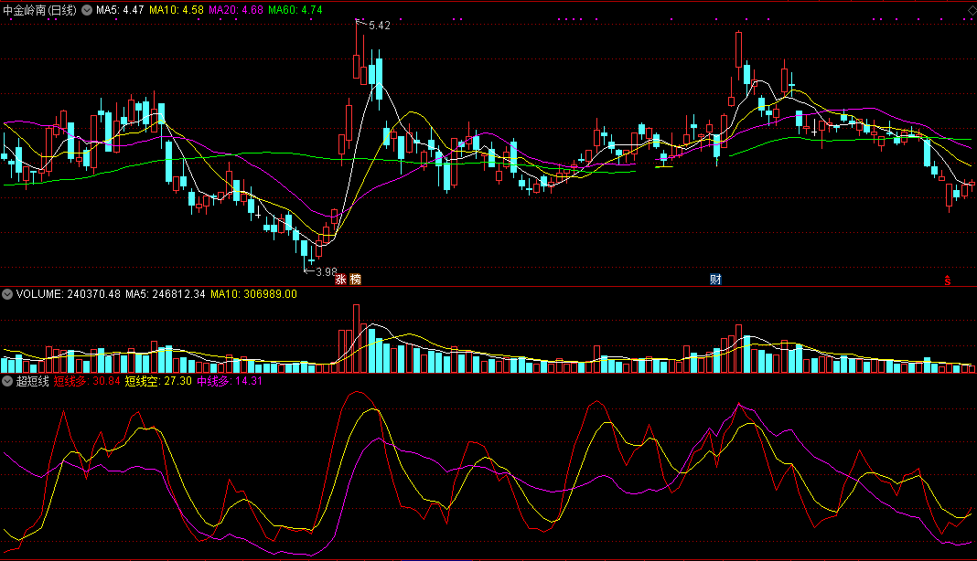Click the blue 财 marker icon

[715, 279]
